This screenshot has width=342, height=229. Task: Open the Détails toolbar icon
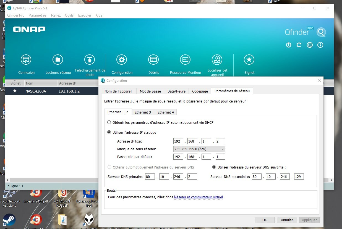coord(153,60)
